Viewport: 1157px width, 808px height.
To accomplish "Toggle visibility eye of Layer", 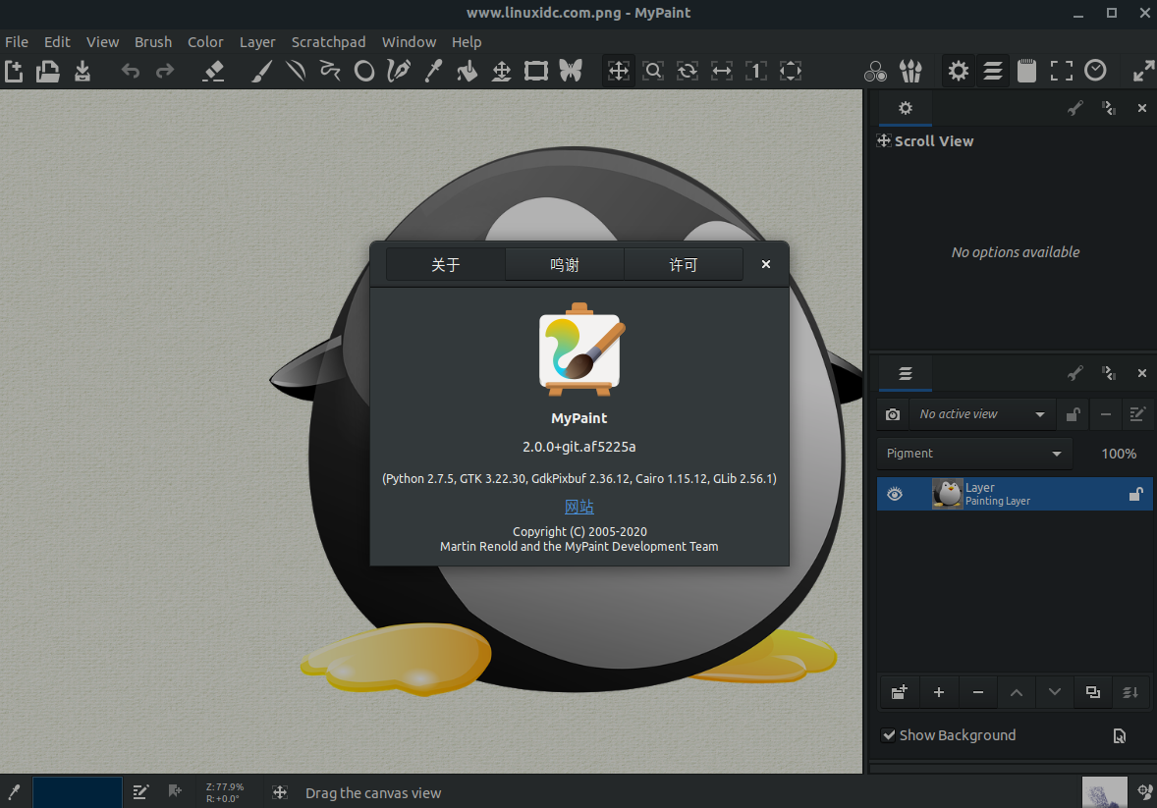I will pos(895,495).
